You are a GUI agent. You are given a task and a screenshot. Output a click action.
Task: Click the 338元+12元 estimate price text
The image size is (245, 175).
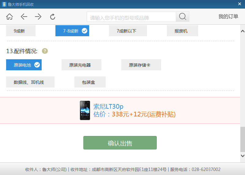144,114
